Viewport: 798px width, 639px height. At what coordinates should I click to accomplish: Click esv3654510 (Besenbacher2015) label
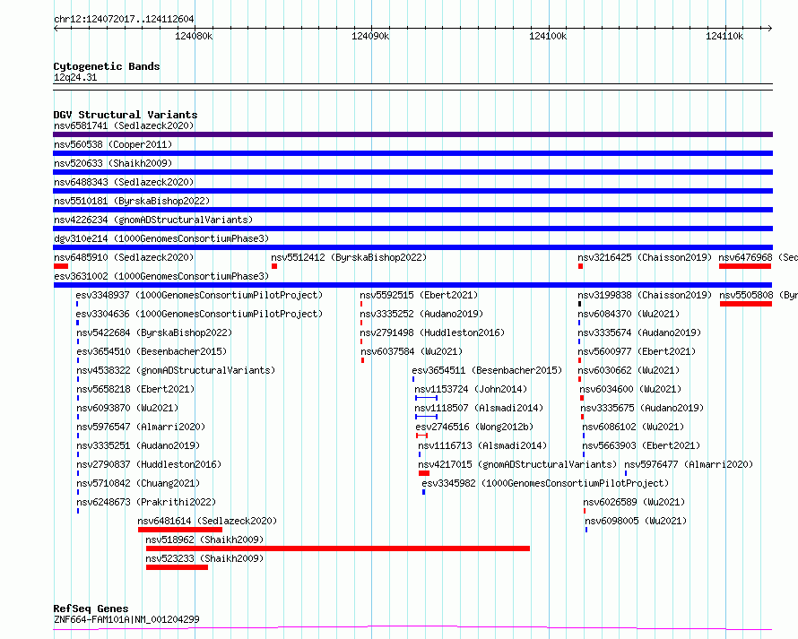pos(152,351)
